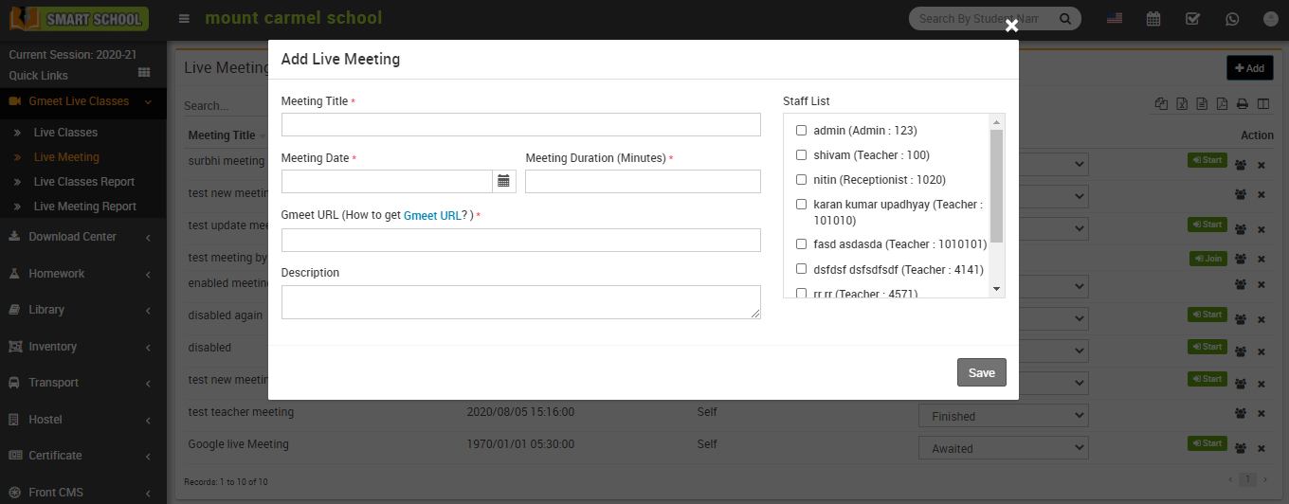Open Live Meeting Report in sidebar
Image resolution: width=1289 pixels, height=504 pixels.
pos(85,207)
